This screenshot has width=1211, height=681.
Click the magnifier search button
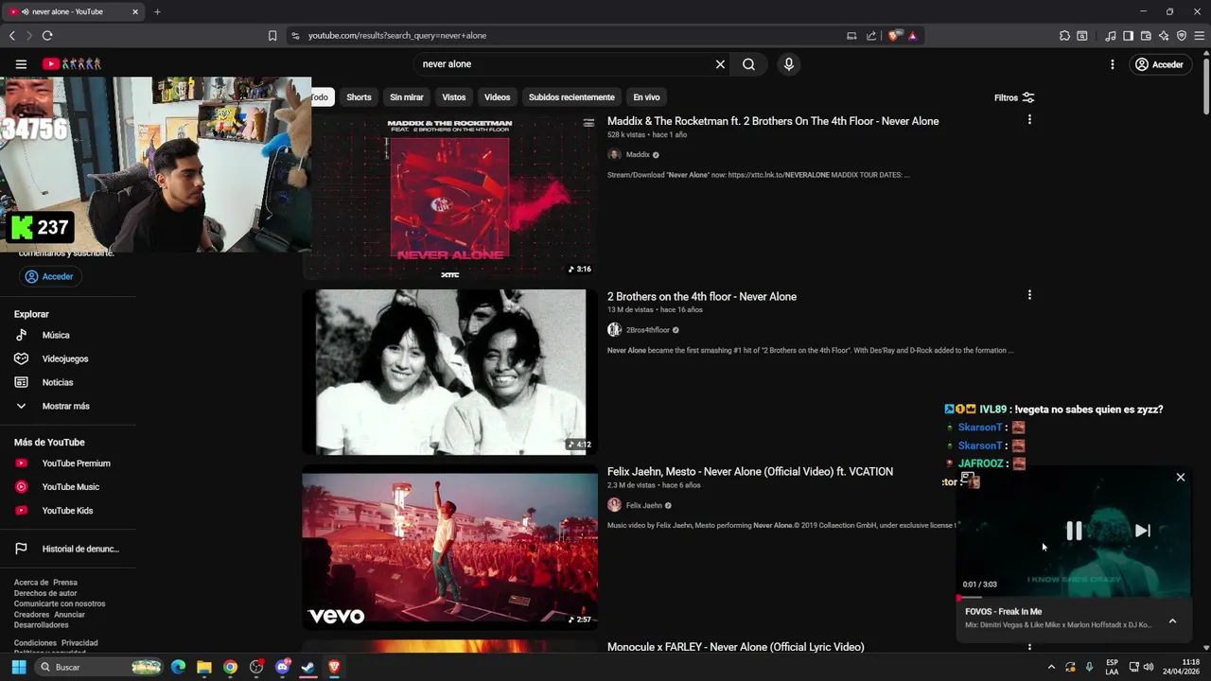click(748, 64)
